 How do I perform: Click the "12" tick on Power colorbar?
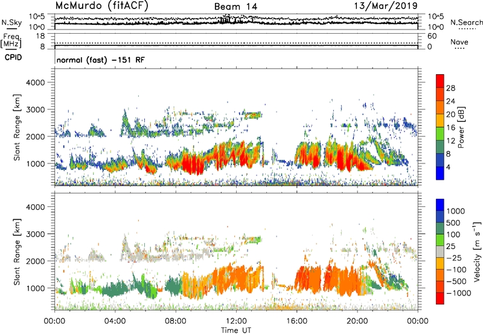[x=450, y=141]
